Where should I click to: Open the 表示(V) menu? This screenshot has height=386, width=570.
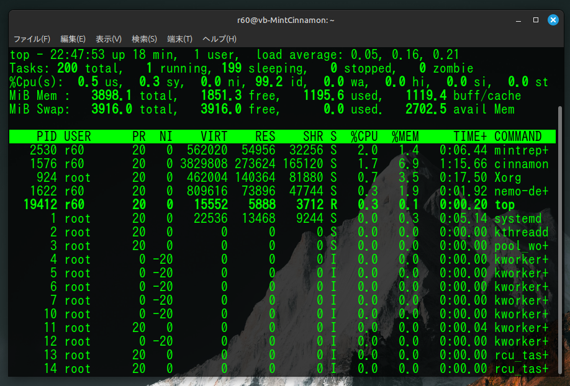pos(109,39)
